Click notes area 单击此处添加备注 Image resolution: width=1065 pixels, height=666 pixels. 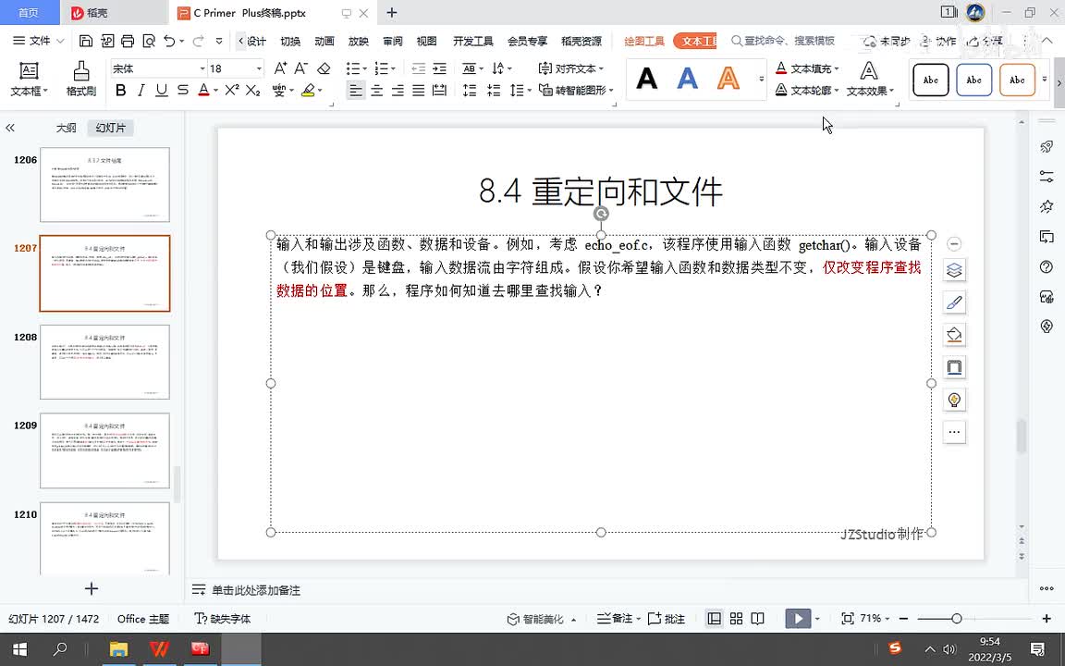[255, 590]
